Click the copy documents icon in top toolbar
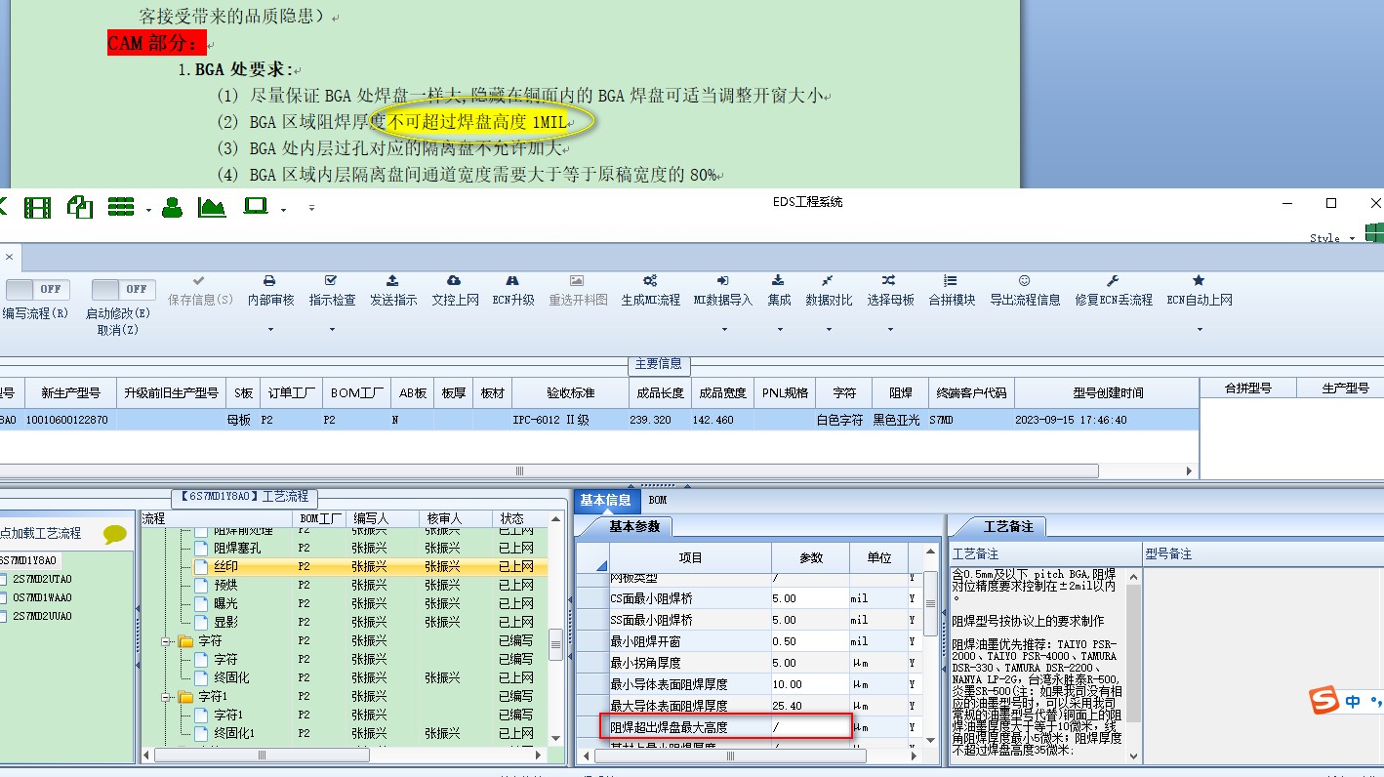Screen dimensions: 1384x777 click(x=79, y=207)
